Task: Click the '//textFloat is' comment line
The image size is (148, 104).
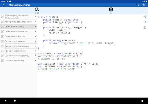Action: coord(57,69)
